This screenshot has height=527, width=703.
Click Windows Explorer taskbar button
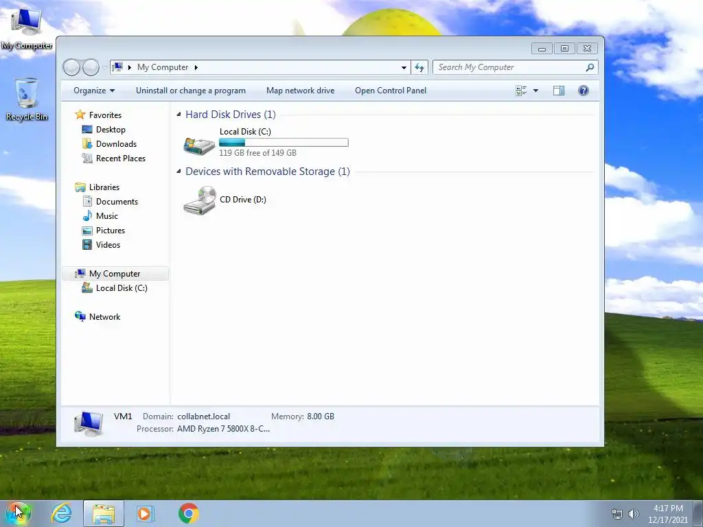pyautogui.click(x=104, y=513)
